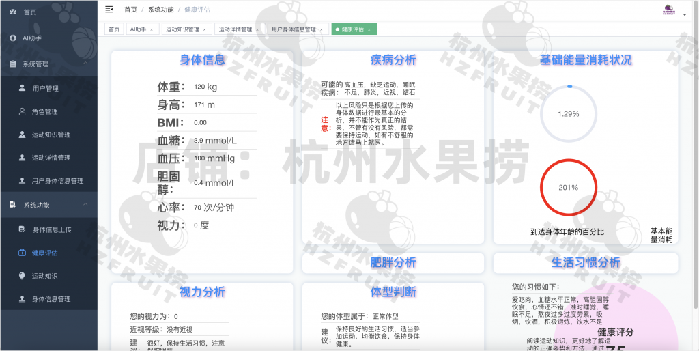
Task: Open AI助手 in the sidebar menu
Action: 48,38
